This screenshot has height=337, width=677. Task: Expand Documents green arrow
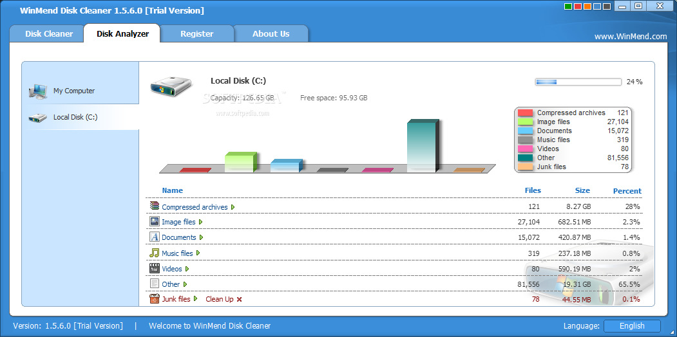pos(201,237)
